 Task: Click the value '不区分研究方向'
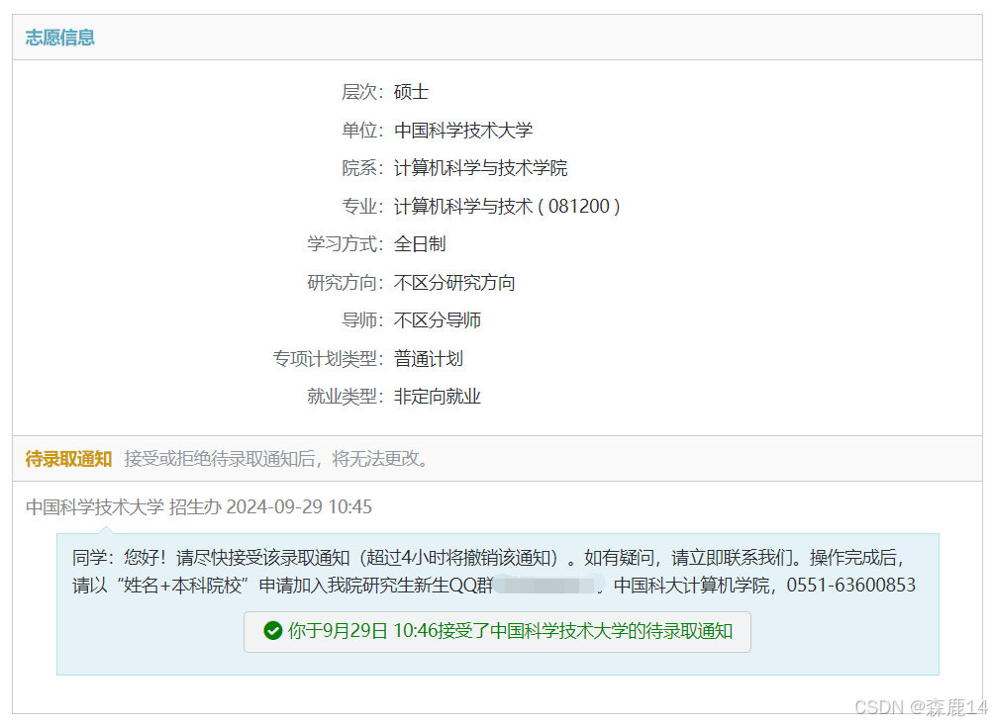click(454, 283)
